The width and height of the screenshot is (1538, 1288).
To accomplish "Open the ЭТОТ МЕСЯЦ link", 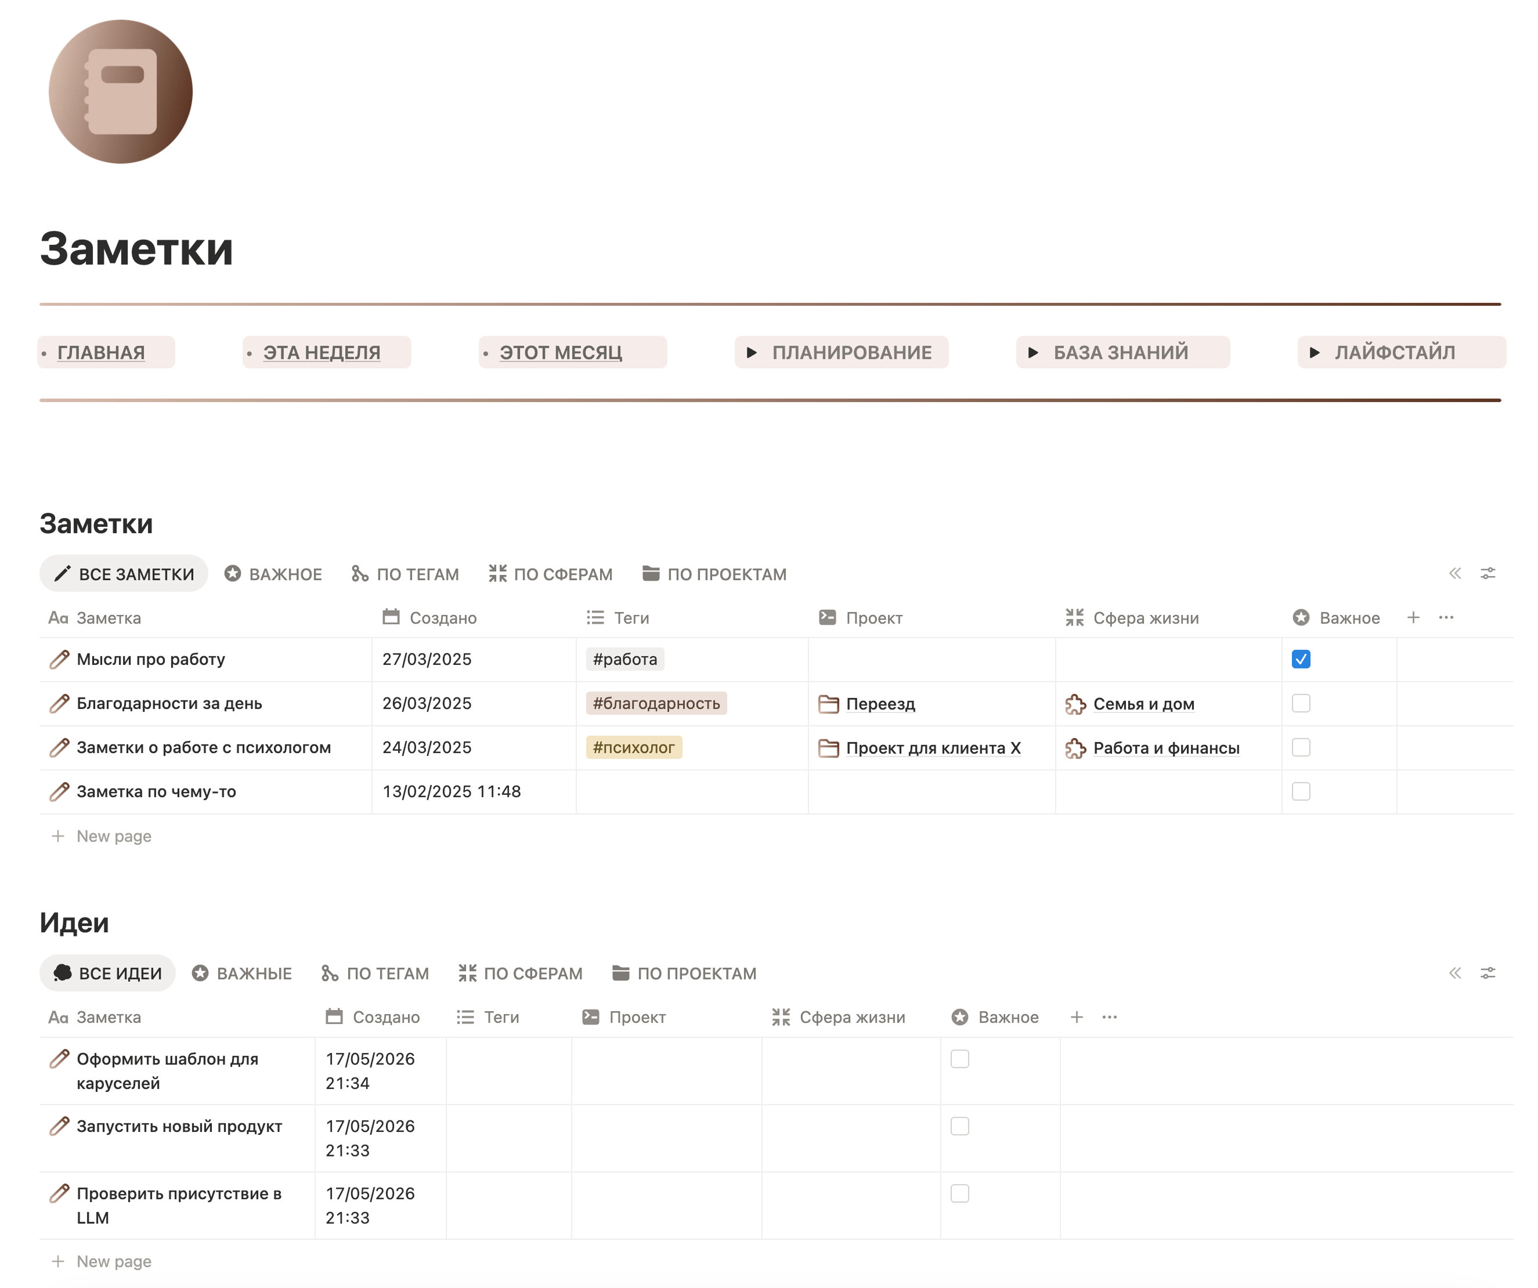I will [561, 352].
